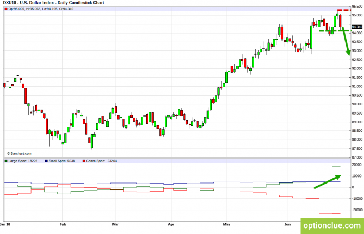Screen dimensions: 364x234
Task: Click the 88.500 price axis label
Action: tap(357, 131)
